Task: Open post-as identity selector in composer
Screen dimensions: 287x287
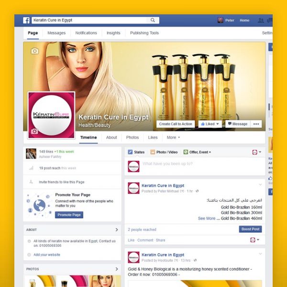Action: (x=256, y=152)
